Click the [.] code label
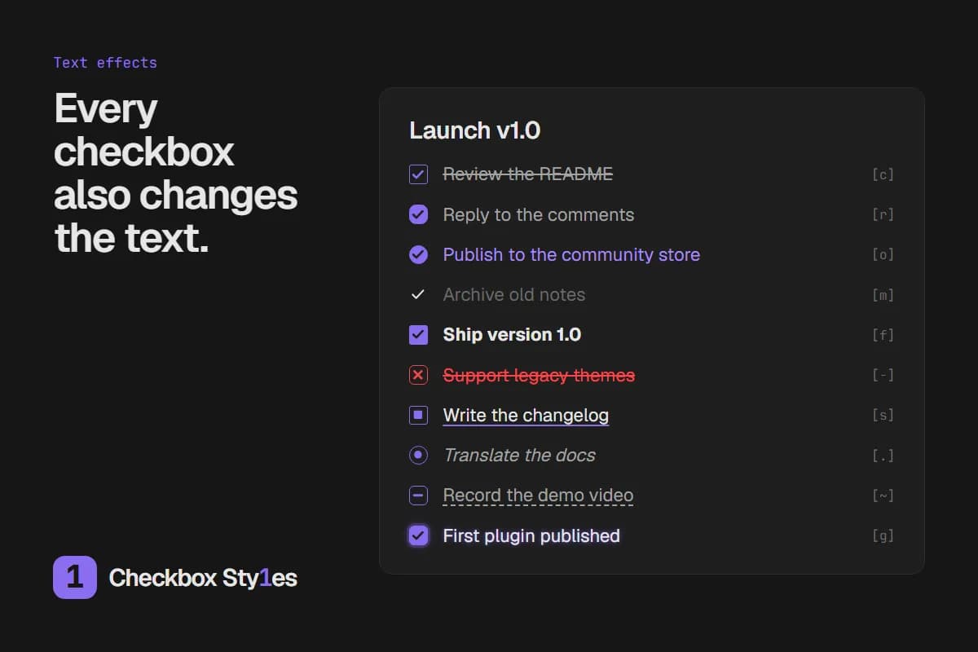 pos(883,455)
